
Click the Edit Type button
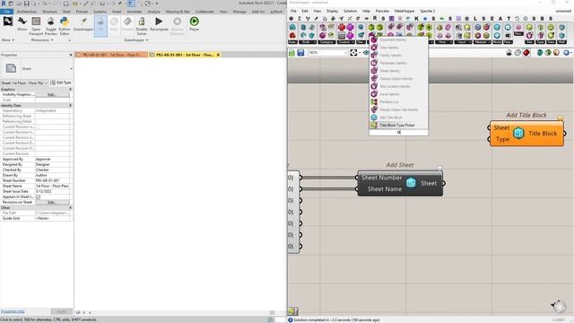61,83
